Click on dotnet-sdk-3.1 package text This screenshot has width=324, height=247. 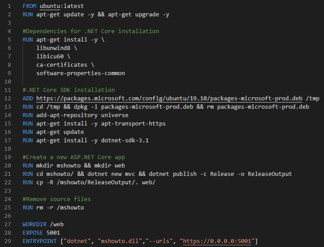click(125, 141)
